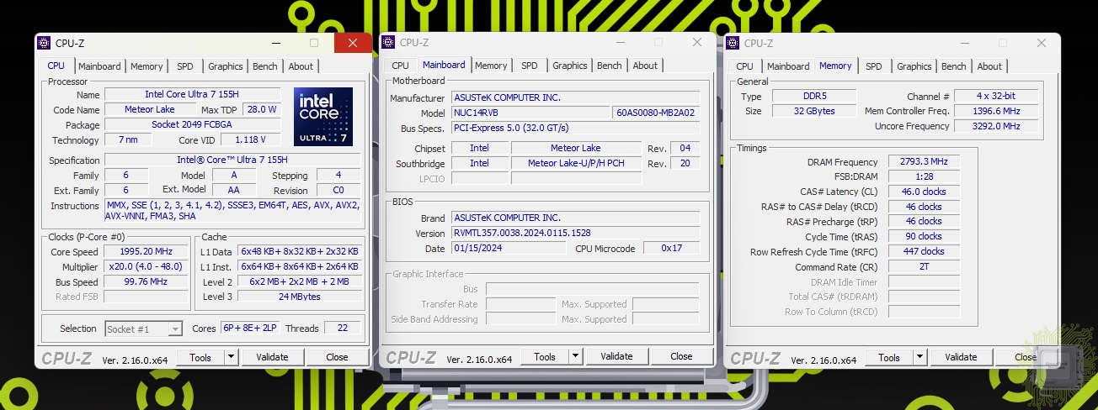Expand the Tools dropdown arrow in the Memory window

[x=920, y=357]
